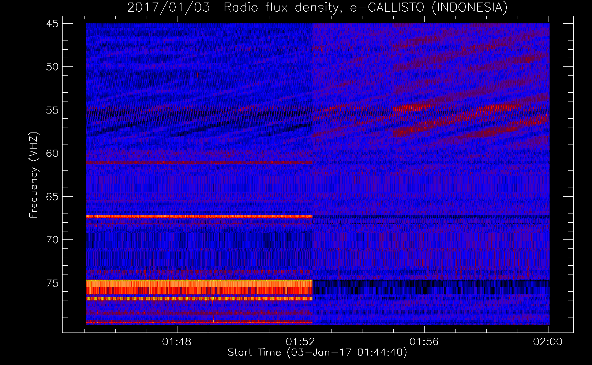The width and height of the screenshot is (592, 365).
Task: Click the 75 frequency tick label
Action: (x=52, y=283)
